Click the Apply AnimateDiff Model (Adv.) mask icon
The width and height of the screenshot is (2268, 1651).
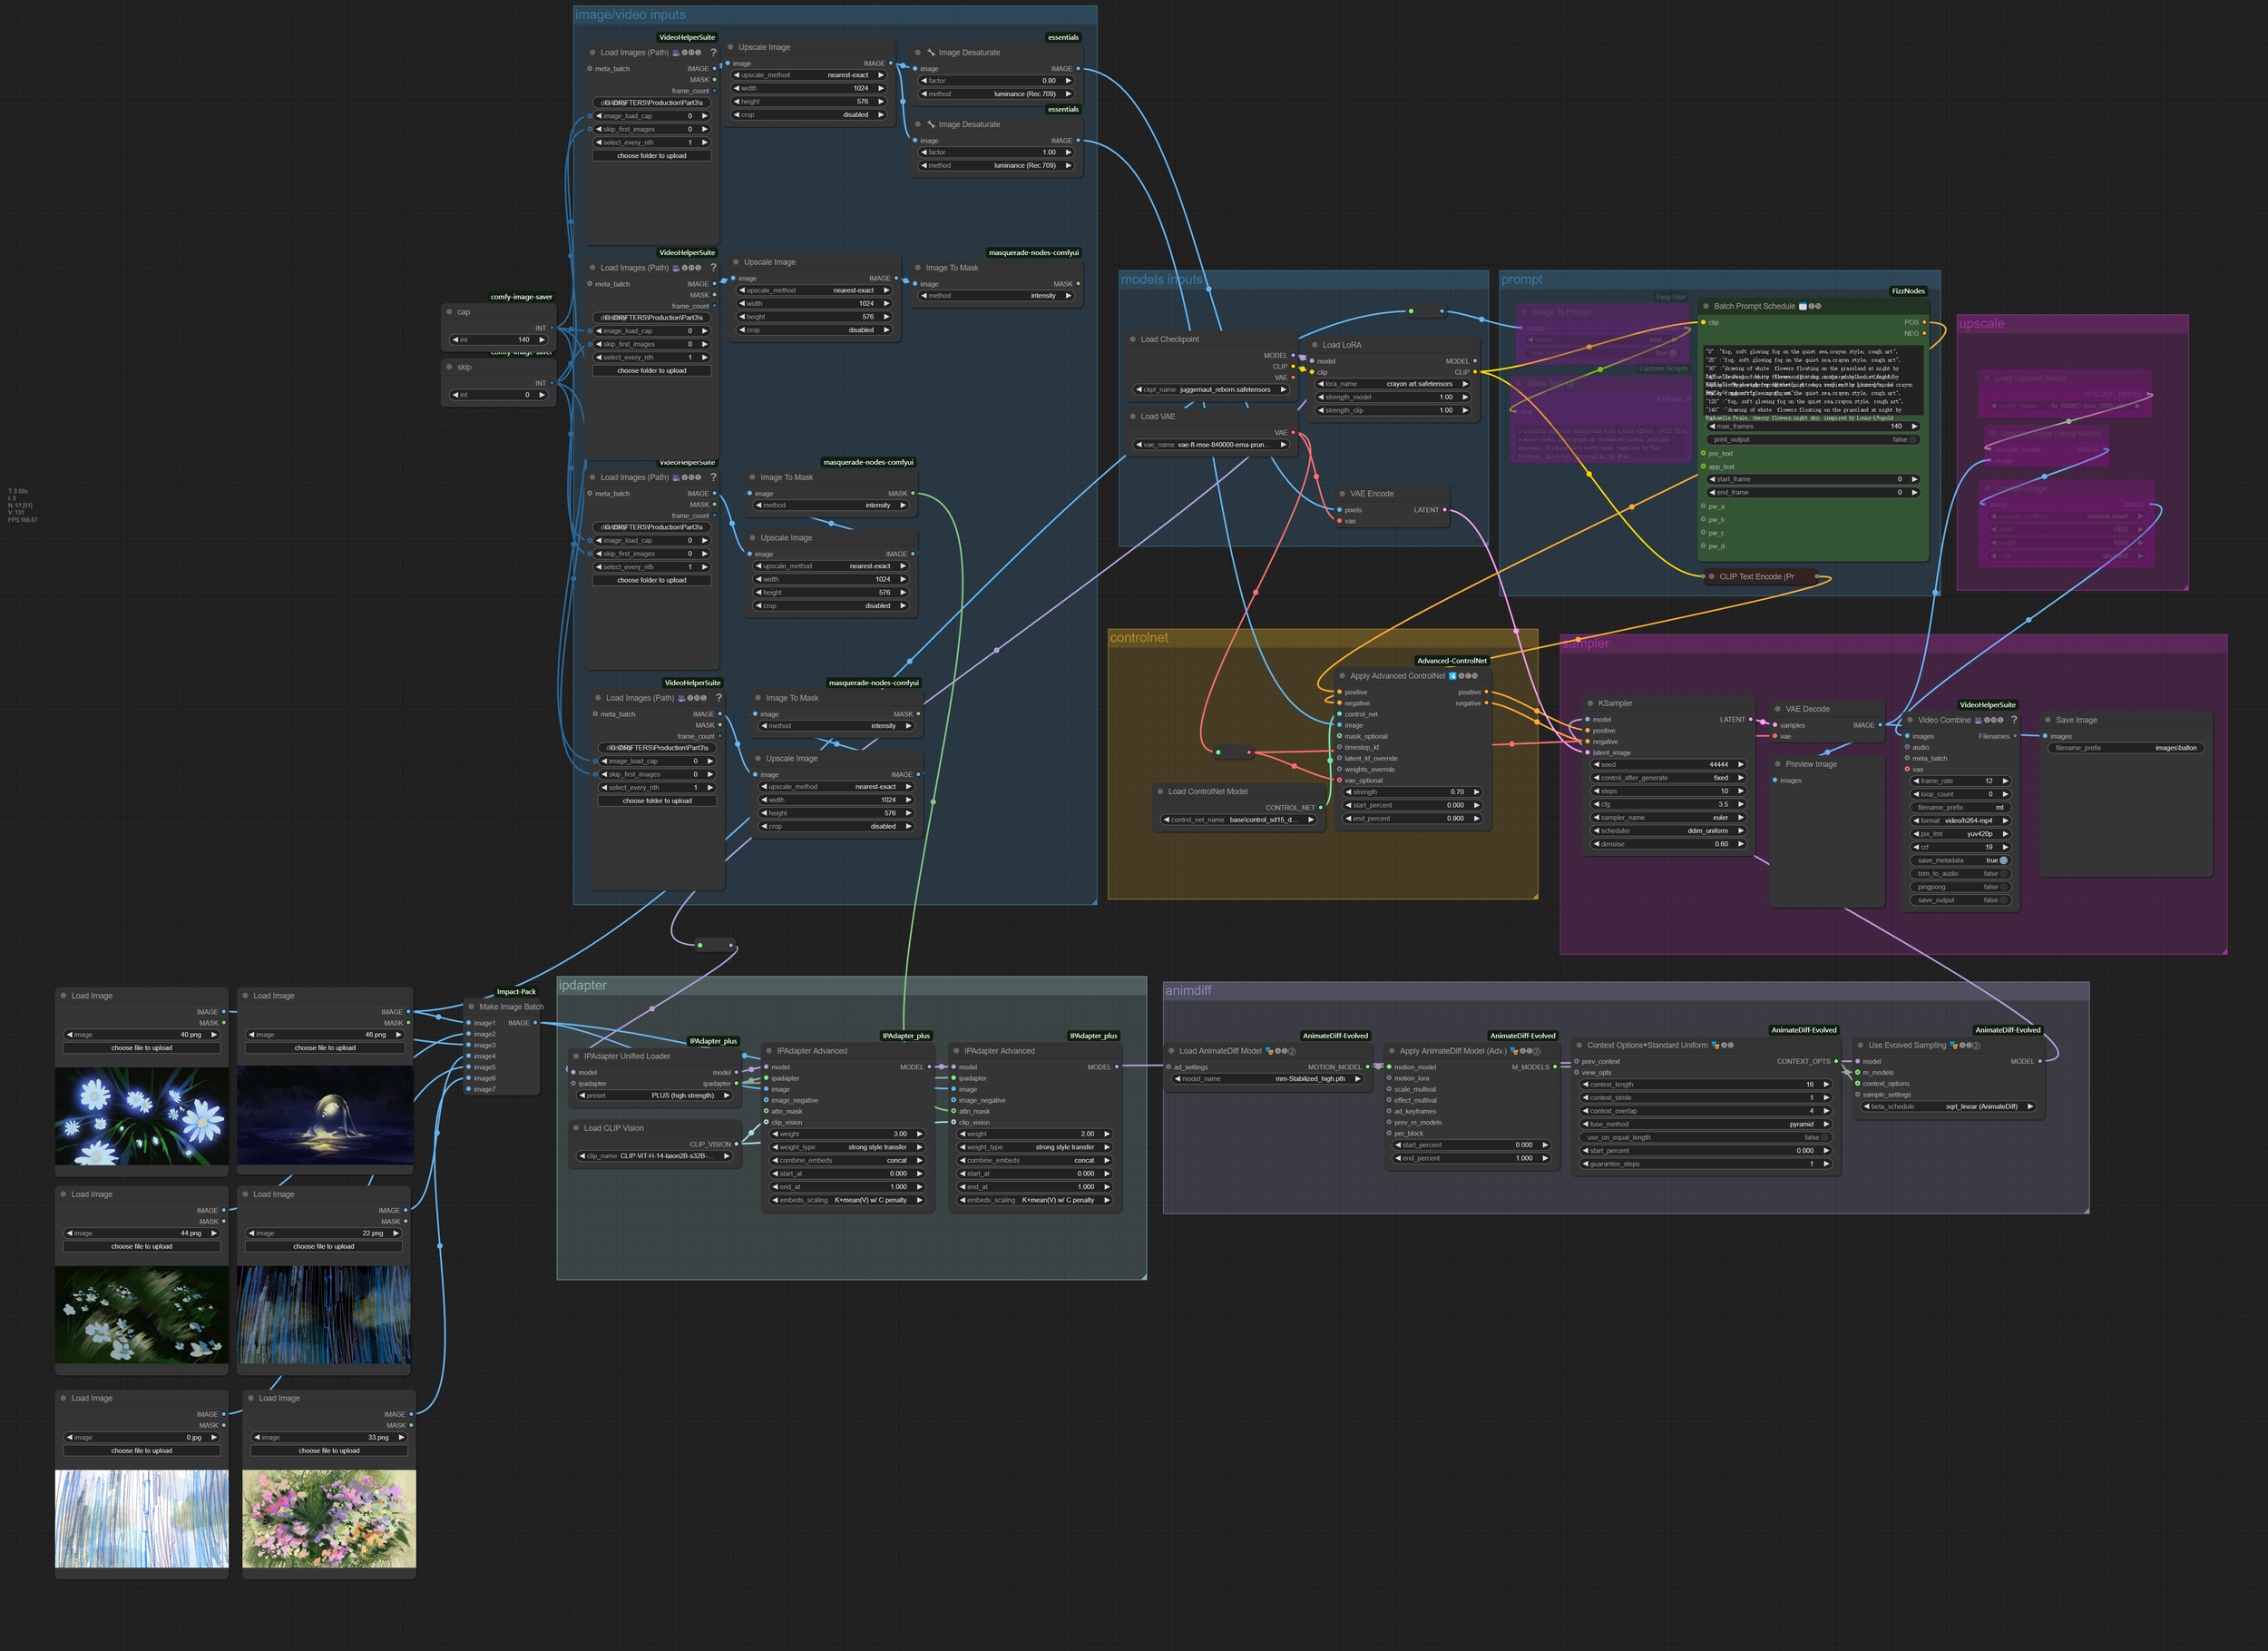(x=1514, y=1051)
